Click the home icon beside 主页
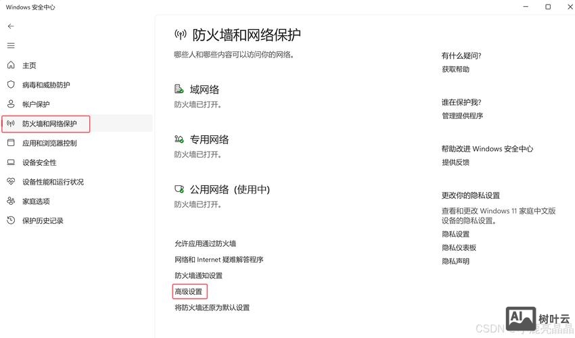 (11, 65)
